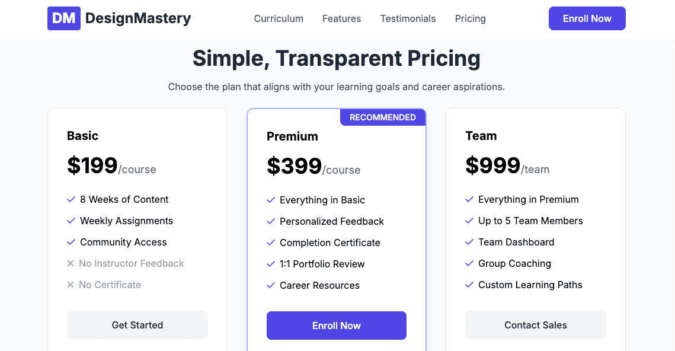Screen dimensions: 675x351
Task: Select the Features menu item
Action: click(x=341, y=18)
